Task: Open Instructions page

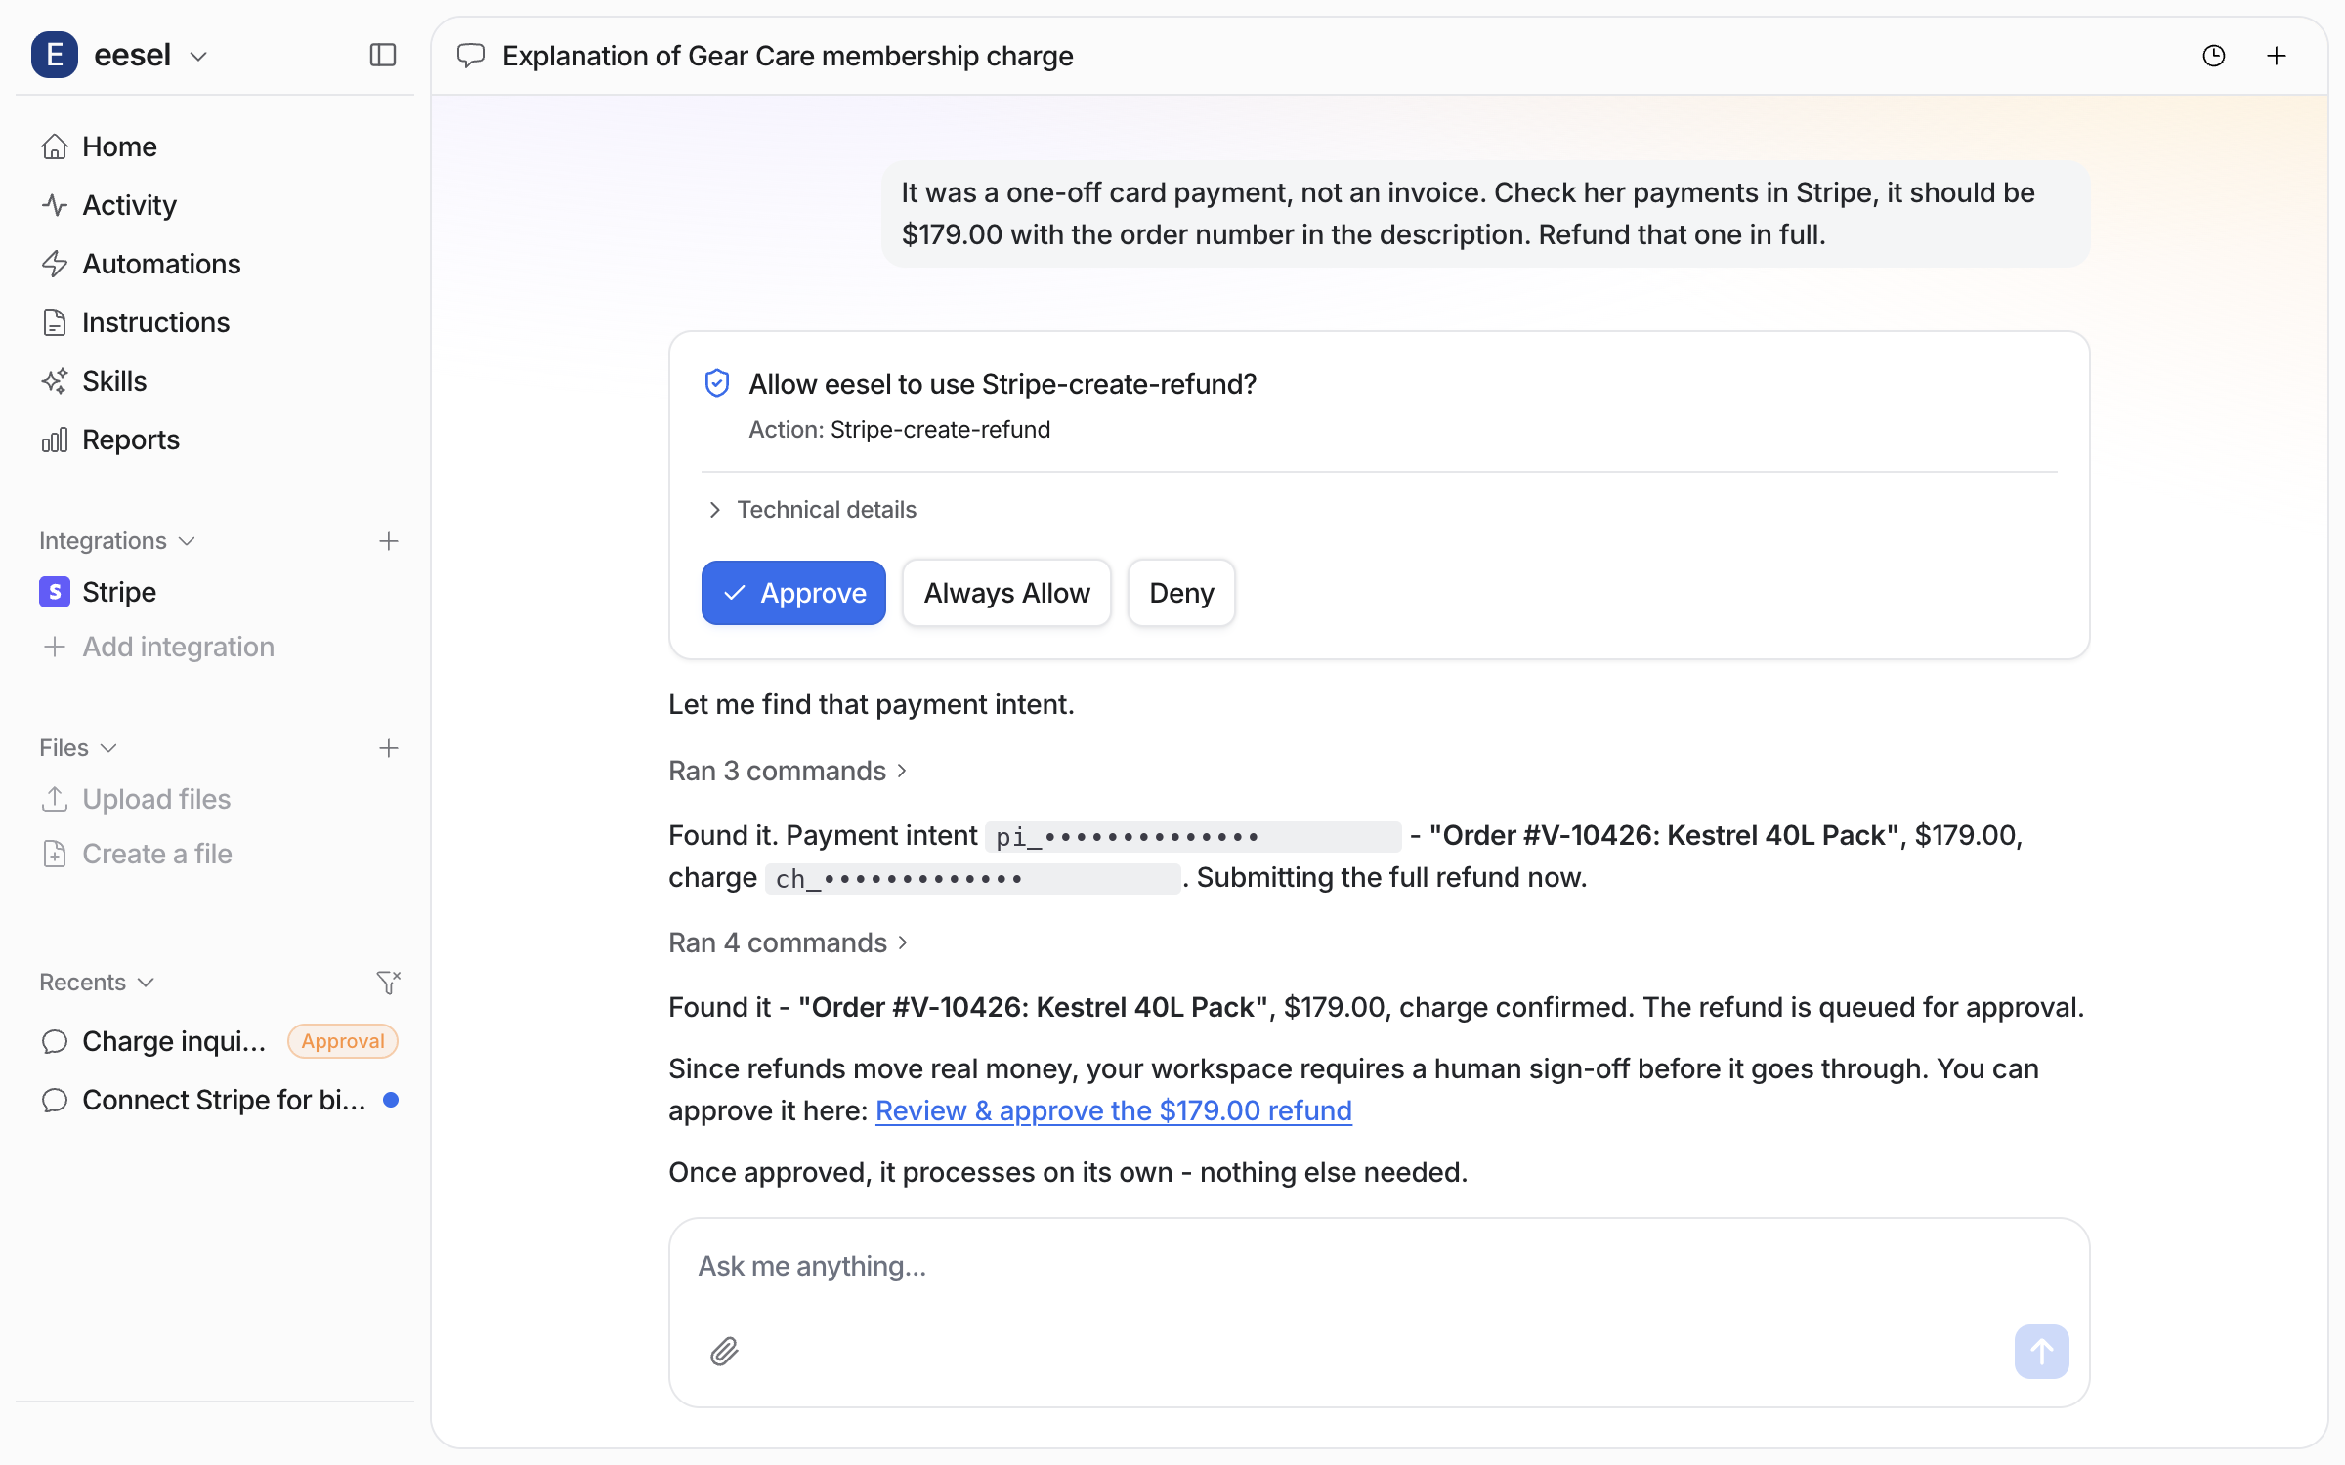Action: (215, 322)
